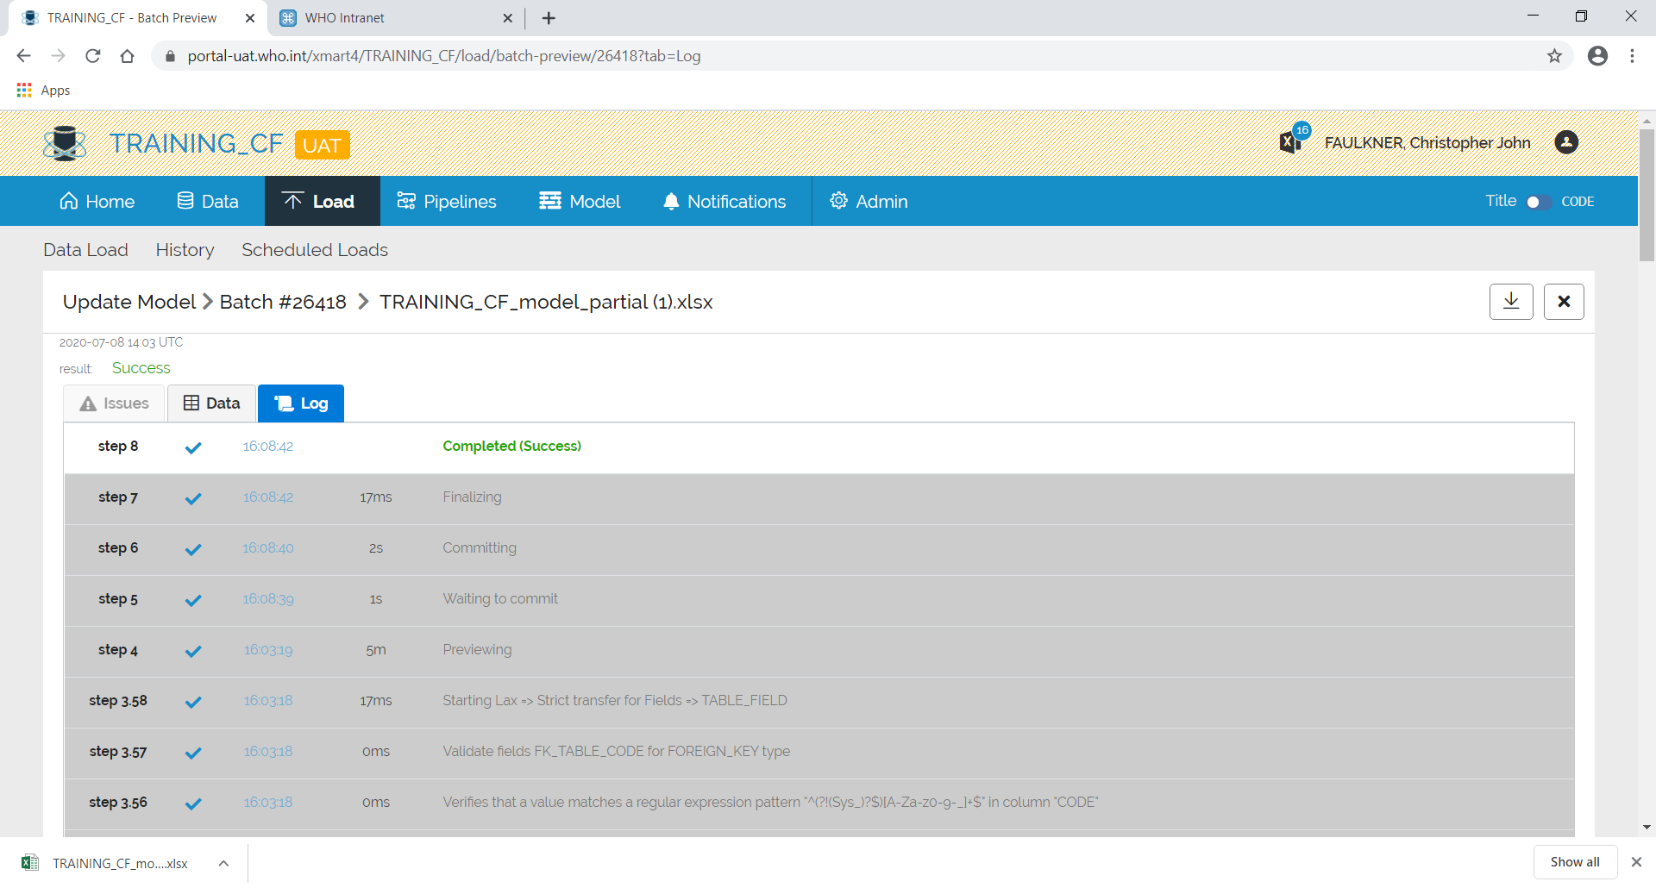Viewport: 1656px width, 888px height.
Task: Click the Load upload-arrow icon
Action: click(293, 201)
